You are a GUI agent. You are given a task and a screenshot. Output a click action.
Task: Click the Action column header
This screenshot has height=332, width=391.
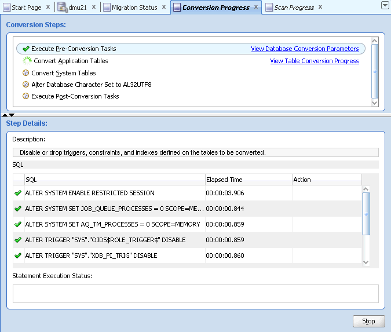327,180
